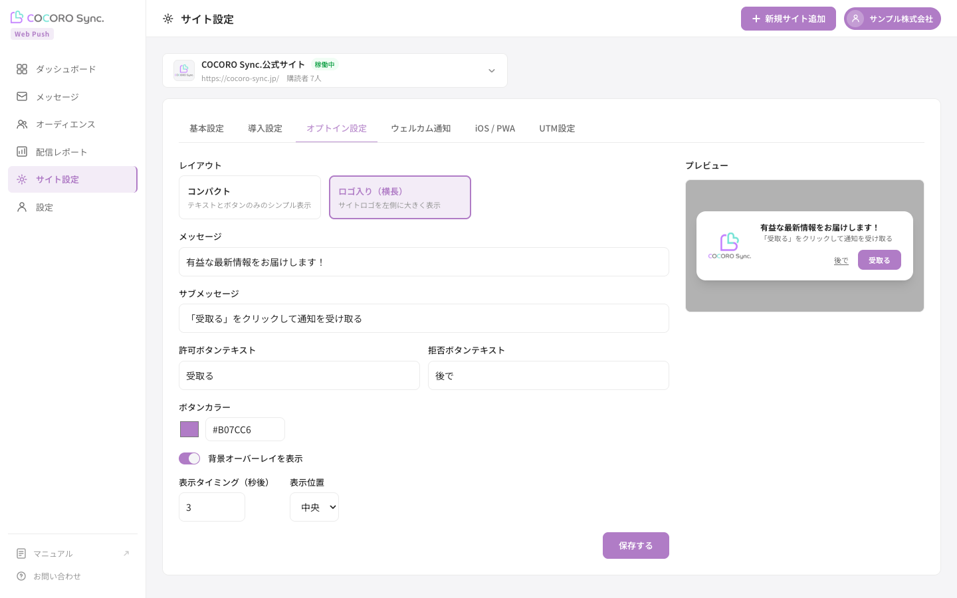Open 設定 in sidebar
Viewport: 957px width, 598px height.
click(72, 207)
